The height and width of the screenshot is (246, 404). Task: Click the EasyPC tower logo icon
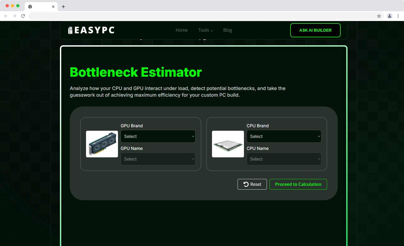click(70, 30)
